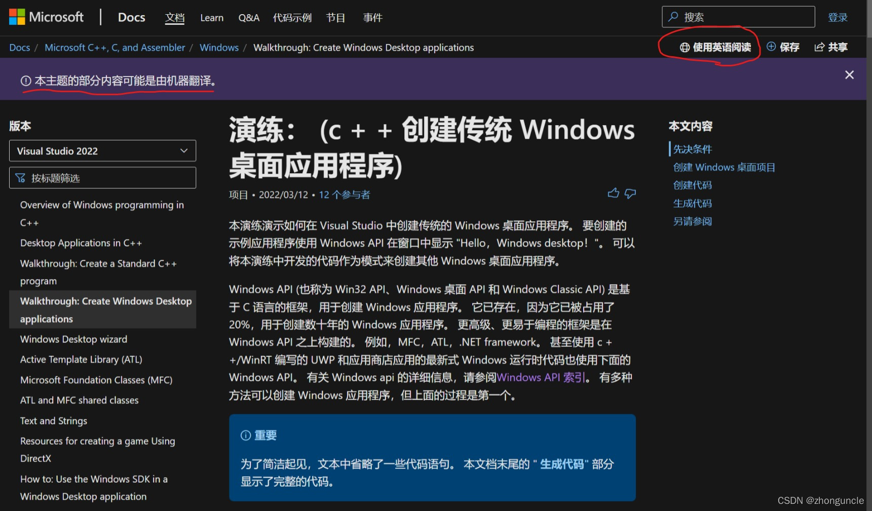Click the 搜索 search box
This screenshot has width=872, height=511.
[738, 17]
